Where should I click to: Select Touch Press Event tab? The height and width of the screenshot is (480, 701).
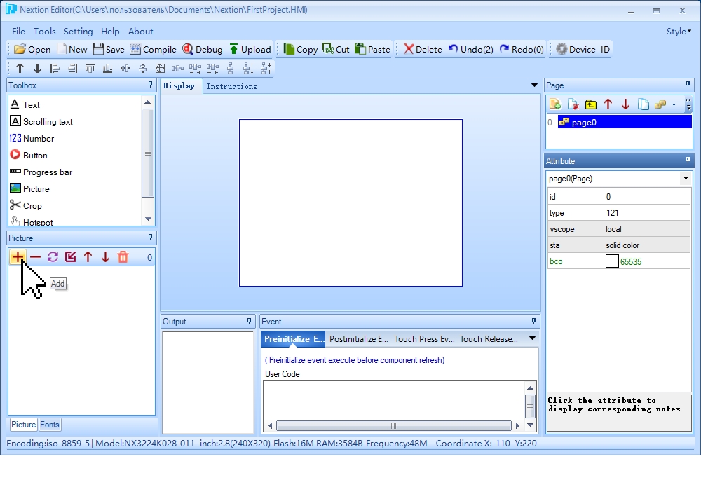tap(424, 338)
